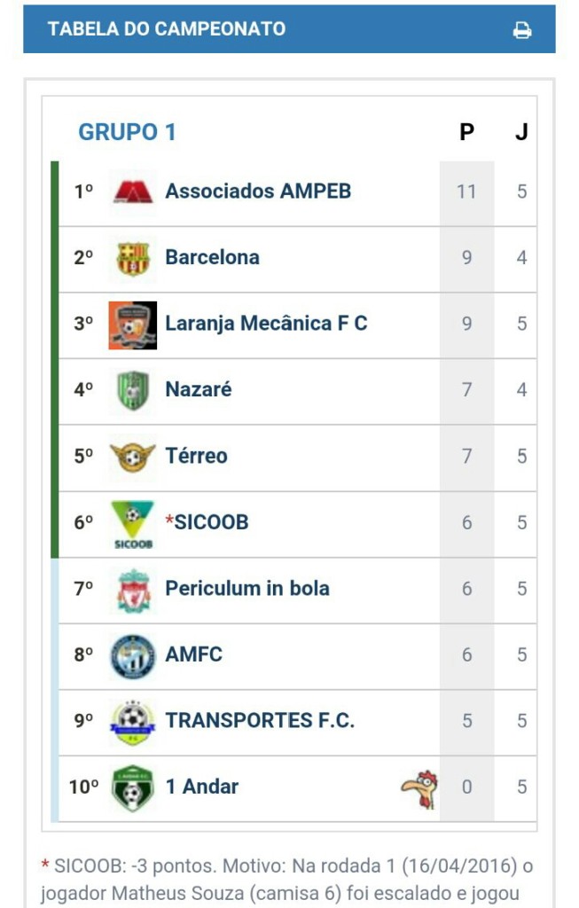The width and height of the screenshot is (579, 908).
Task: Click the Laranja Mecânica F C logo
Action: tap(133, 325)
